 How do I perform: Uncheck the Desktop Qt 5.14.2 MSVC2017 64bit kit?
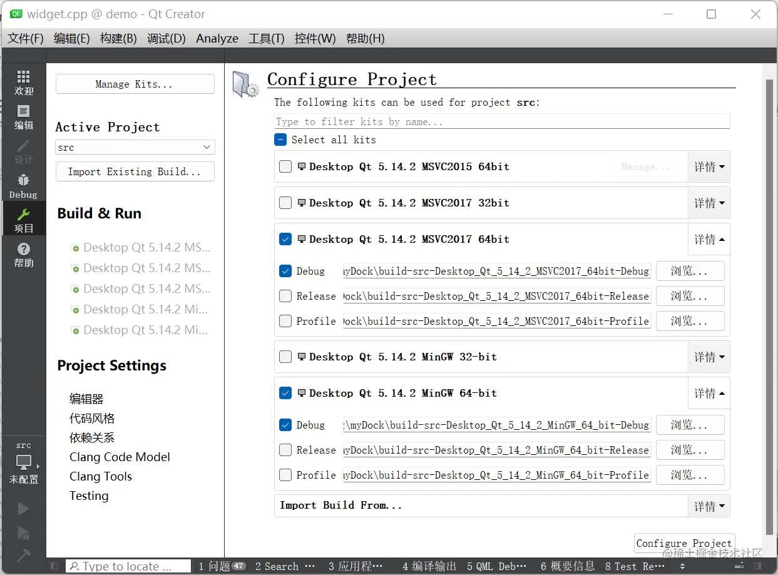click(x=285, y=239)
